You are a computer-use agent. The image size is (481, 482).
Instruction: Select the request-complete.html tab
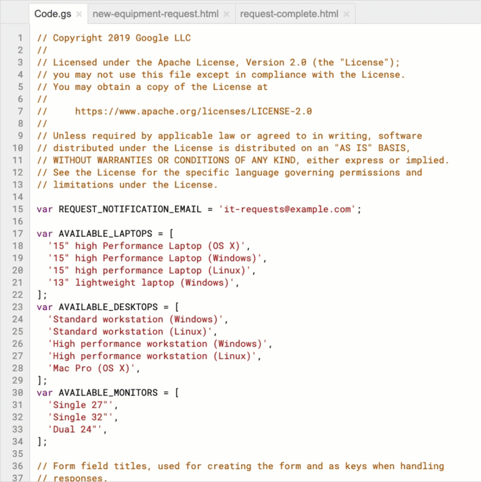(289, 14)
